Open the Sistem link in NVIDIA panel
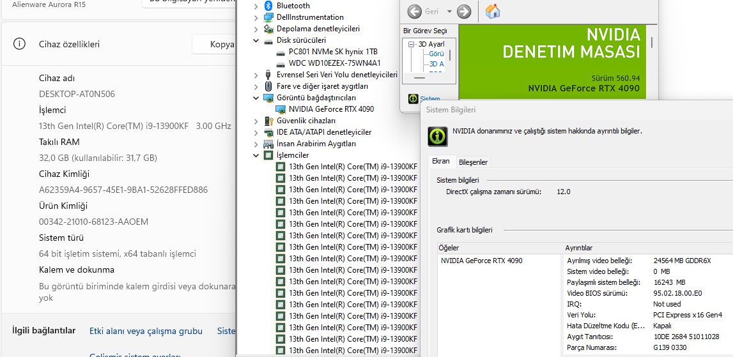Screen dimensions: 733x357 (x=430, y=98)
